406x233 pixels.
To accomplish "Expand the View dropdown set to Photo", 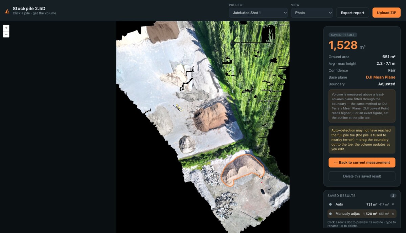I will (x=312, y=13).
